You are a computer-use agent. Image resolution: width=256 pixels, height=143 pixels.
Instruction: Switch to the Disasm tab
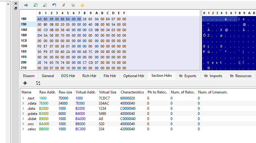[29, 76]
